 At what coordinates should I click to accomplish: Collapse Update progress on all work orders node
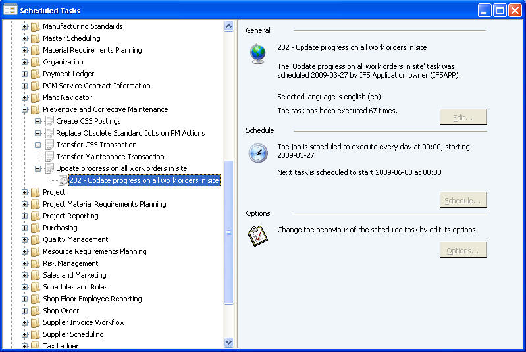click(38, 168)
